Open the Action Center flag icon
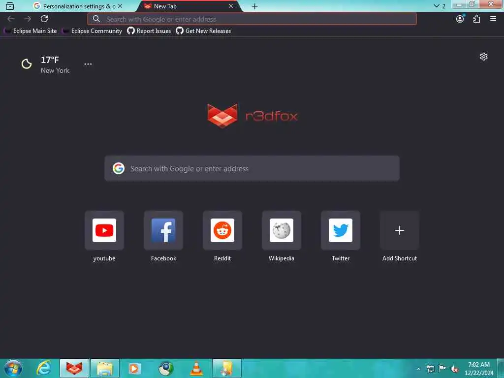The width and height of the screenshot is (504, 378). pos(442,369)
